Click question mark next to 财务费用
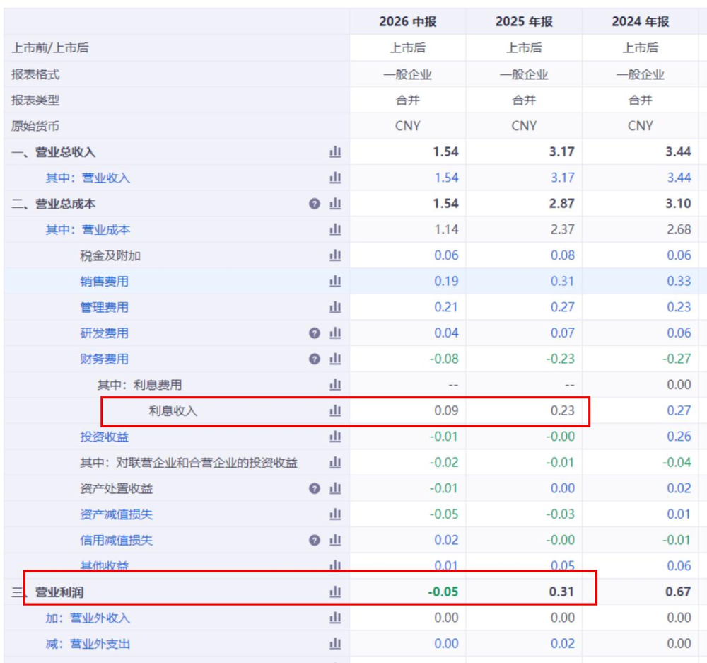 click(x=315, y=359)
